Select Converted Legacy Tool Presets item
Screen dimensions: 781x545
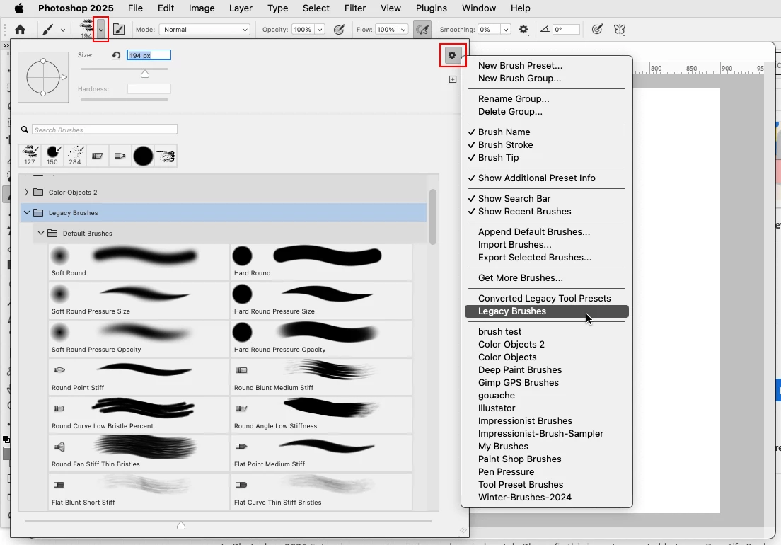pos(546,299)
